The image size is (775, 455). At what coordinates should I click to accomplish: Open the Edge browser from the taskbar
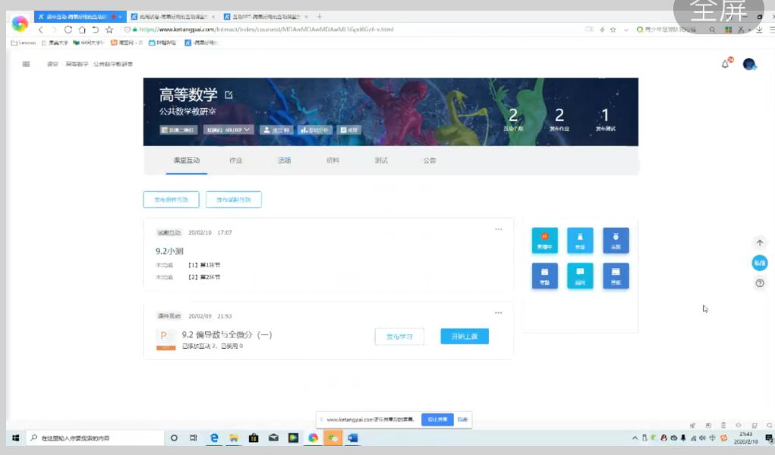tap(215, 438)
